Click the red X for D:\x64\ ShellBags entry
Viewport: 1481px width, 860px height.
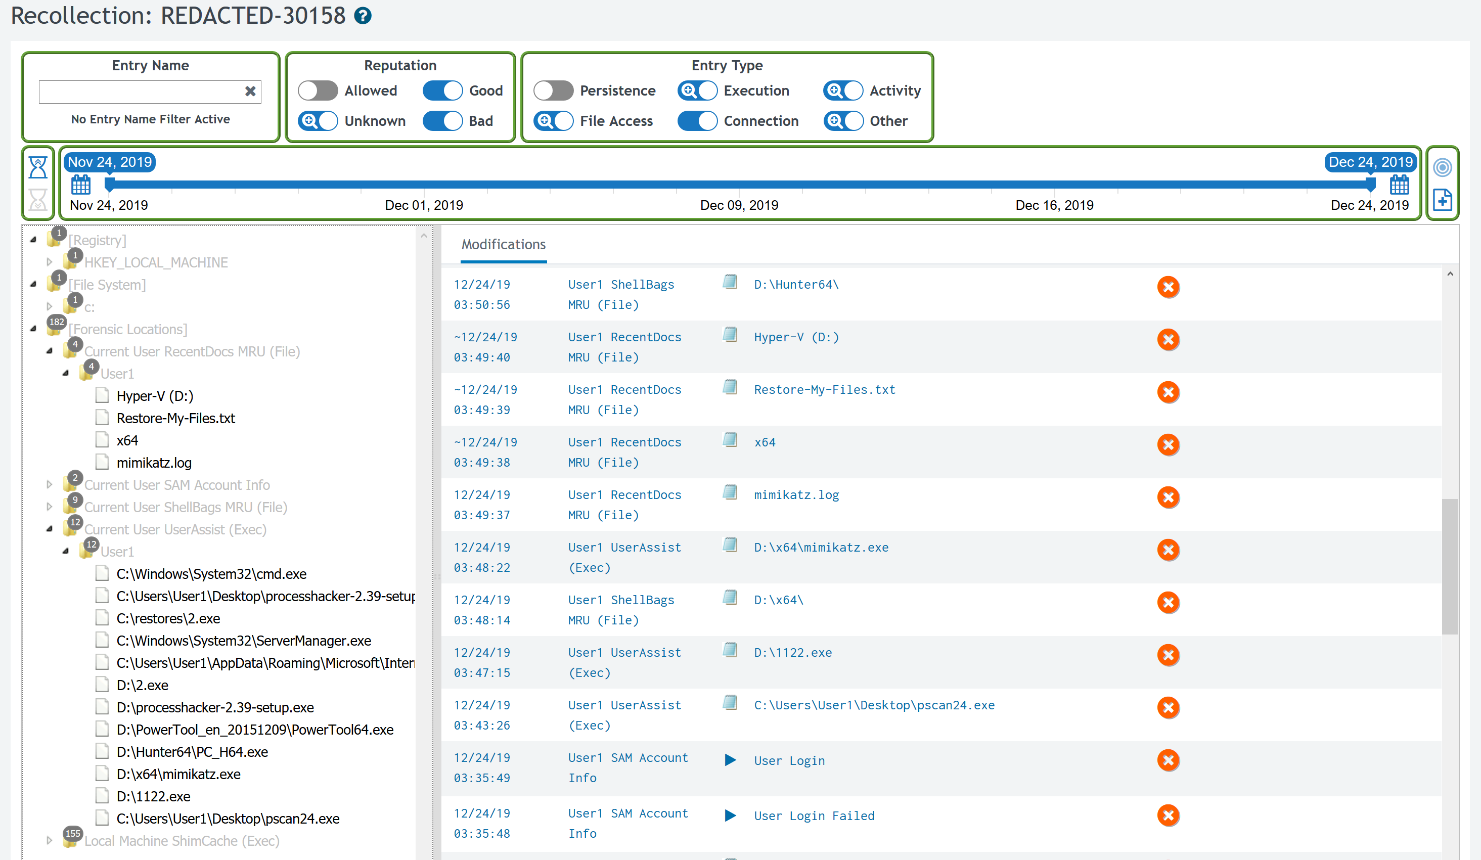[1169, 603]
